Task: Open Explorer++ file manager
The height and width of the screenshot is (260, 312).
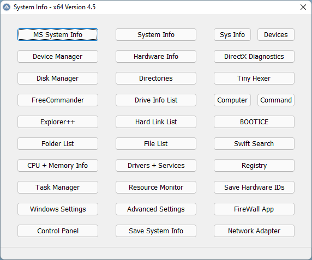Action: point(58,122)
